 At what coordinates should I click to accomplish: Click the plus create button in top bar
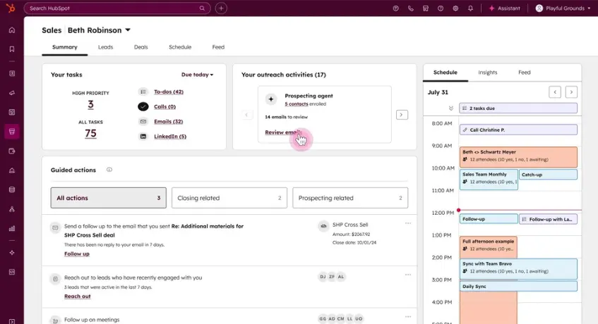pos(221,8)
